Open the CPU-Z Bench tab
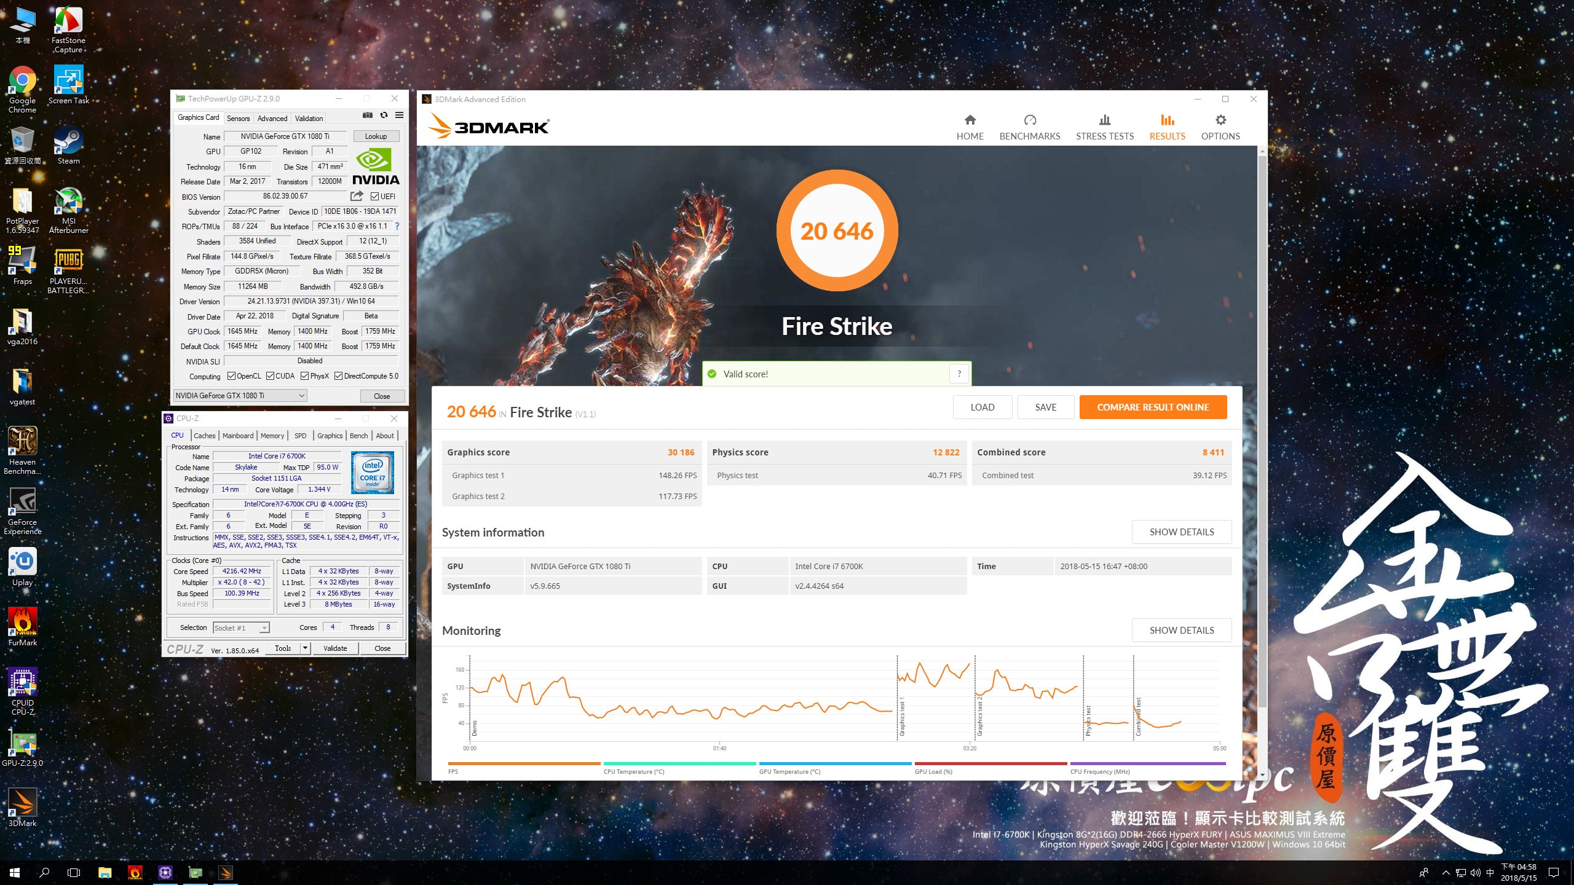 pyautogui.click(x=358, y=436)
